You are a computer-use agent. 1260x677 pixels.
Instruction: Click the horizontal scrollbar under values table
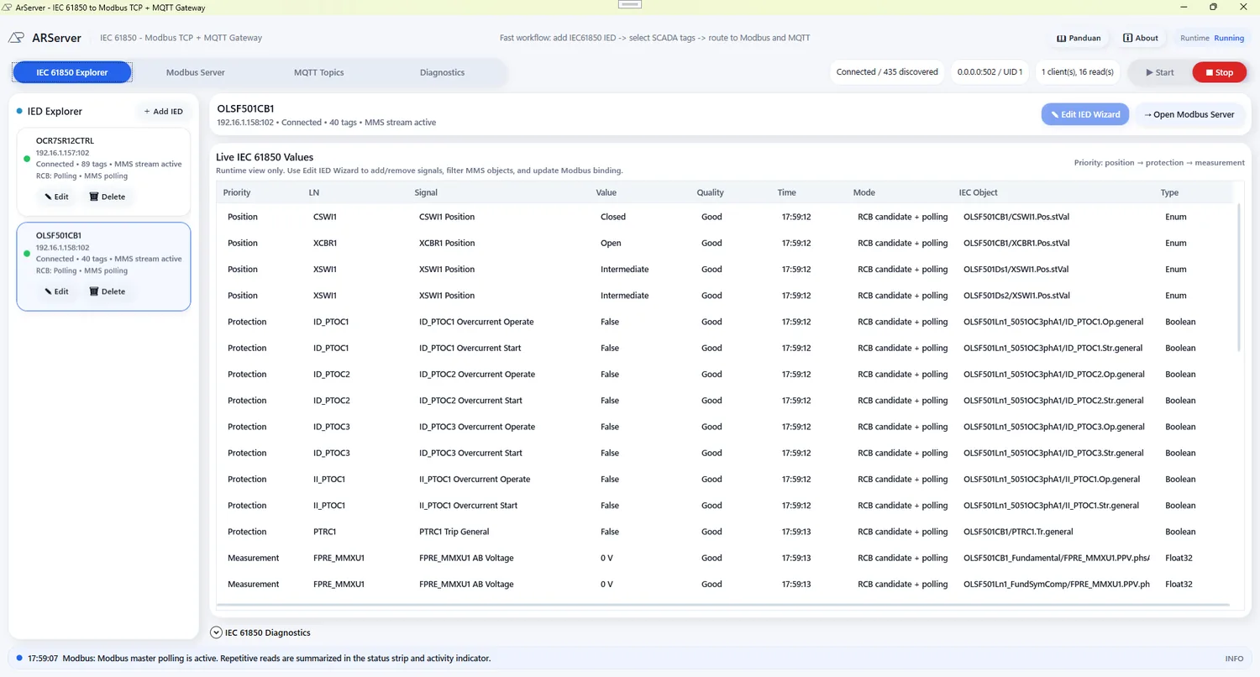[x=722, y=605]
